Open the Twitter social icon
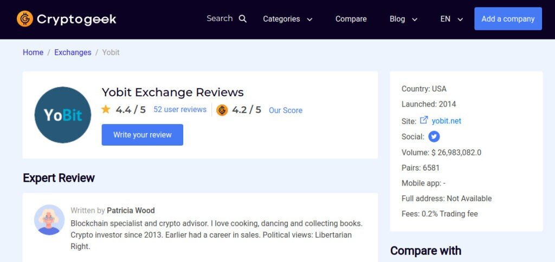This screenshot has width=555, height=262. pos(434,136)
